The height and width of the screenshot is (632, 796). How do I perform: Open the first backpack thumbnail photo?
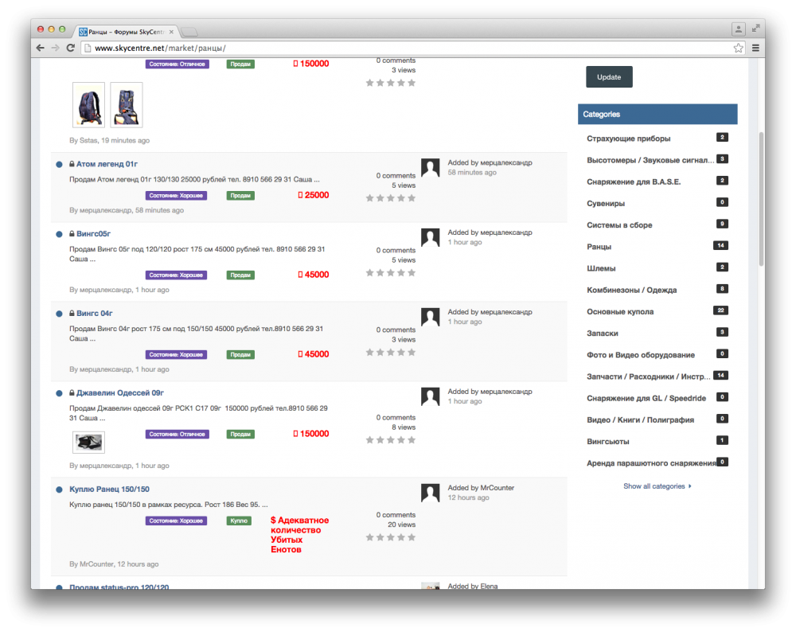[x=89, y=104]
